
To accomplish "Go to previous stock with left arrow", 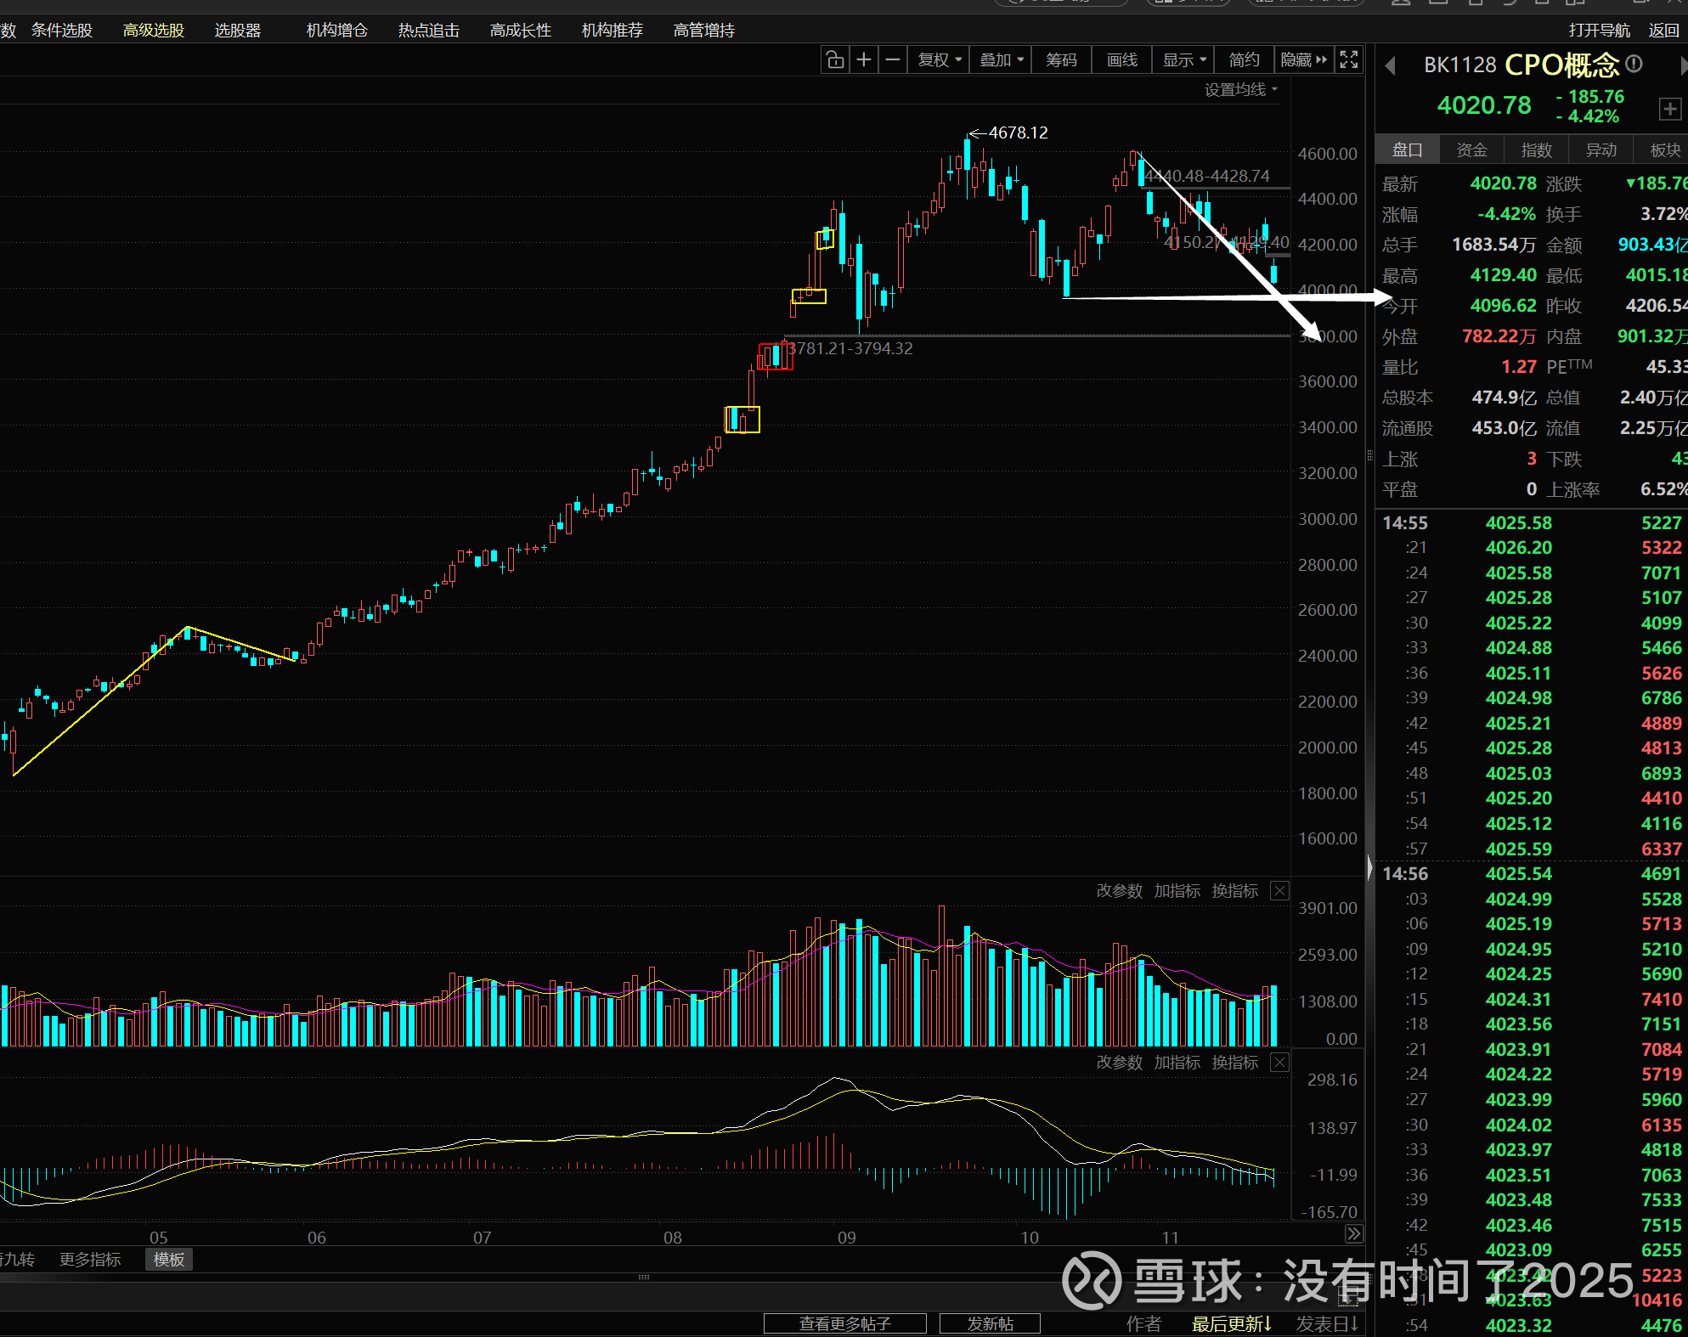I will click(1391, 65).
